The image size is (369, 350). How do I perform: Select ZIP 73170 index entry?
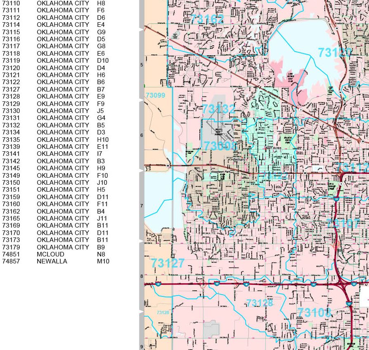tap(11, 233)
